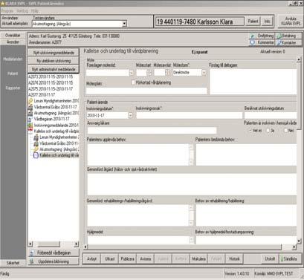Open the Betalning icon button
The width and height of the screenshot is (304, 280).
[288, 36]
